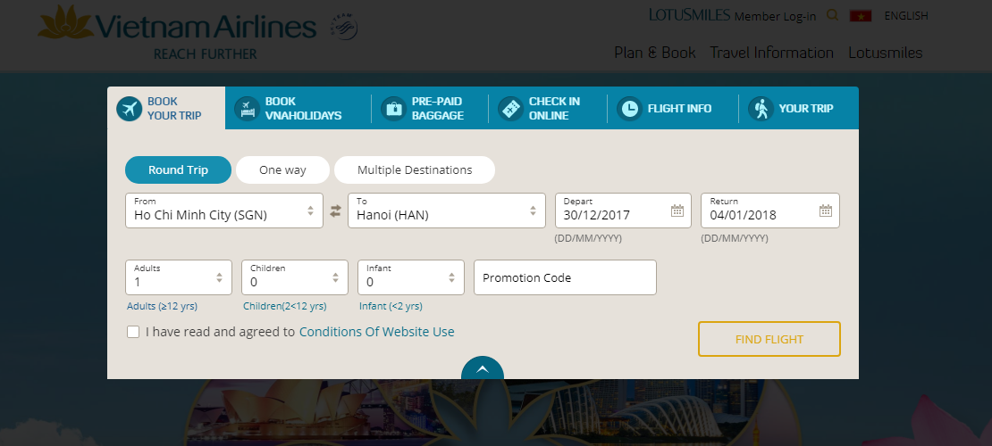Click the Find Flight button
This screenshot has width=992, height=446.
769,339
